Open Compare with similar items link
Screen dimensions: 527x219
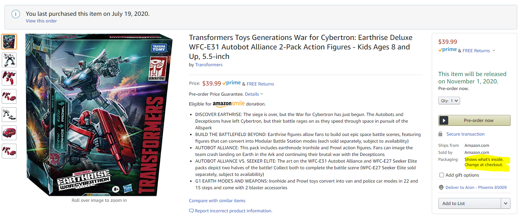[217, 200]
